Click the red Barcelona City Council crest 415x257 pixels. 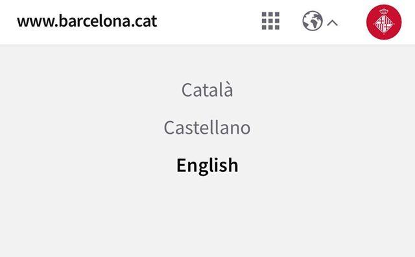(x=384, y=22)
